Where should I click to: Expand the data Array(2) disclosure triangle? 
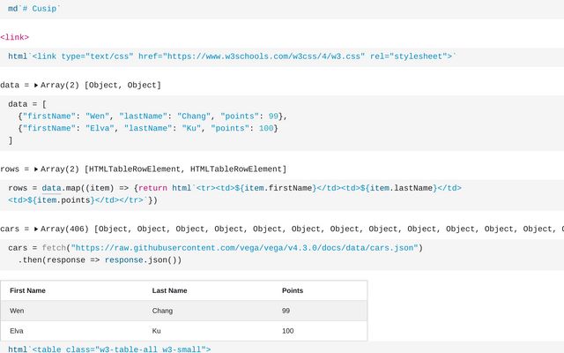36,86
